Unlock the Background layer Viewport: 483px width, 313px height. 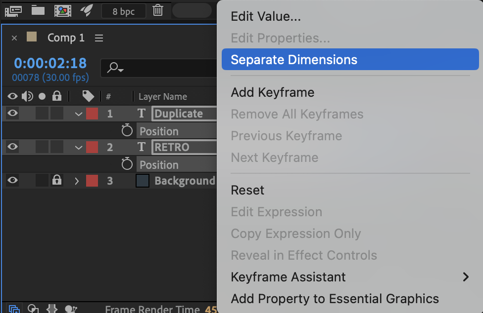[x=57, y=180]
